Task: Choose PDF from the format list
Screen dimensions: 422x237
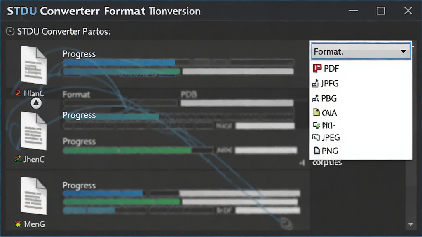Action: [361, 69]
